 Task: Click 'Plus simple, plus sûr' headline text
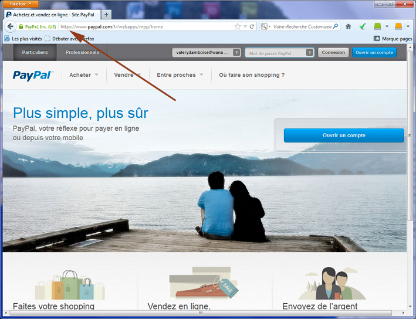point(80,113)
